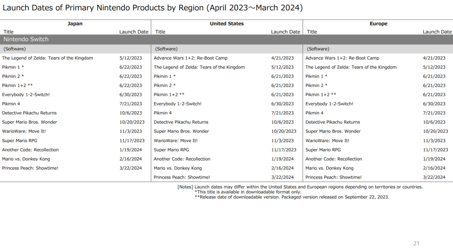453x252 pixels.
Task: Click the slide title about Launch Dates
Action: 153,8
